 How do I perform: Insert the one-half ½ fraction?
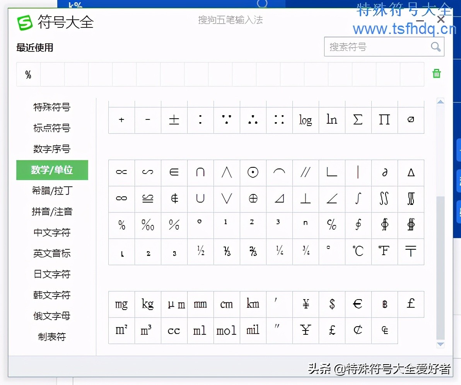(x=200, y=251)
